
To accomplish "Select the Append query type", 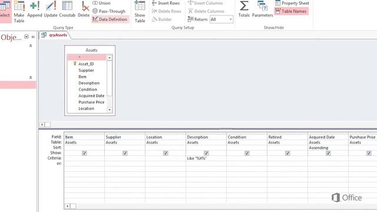I will (35, 9).
